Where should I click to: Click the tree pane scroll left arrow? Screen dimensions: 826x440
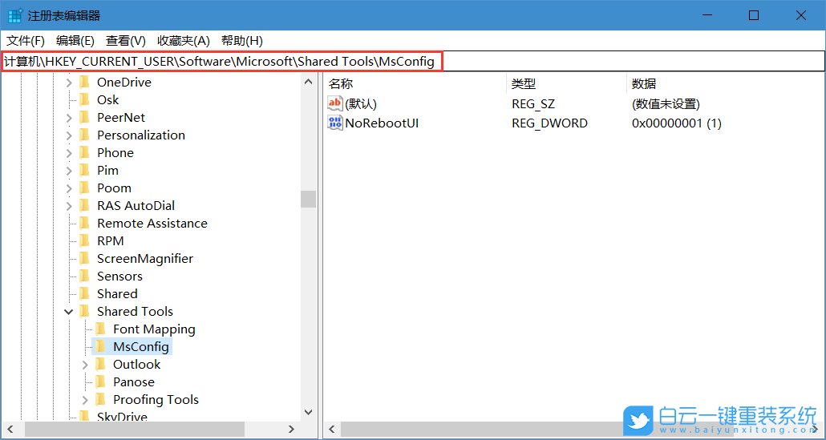click(x=11, y=430)
